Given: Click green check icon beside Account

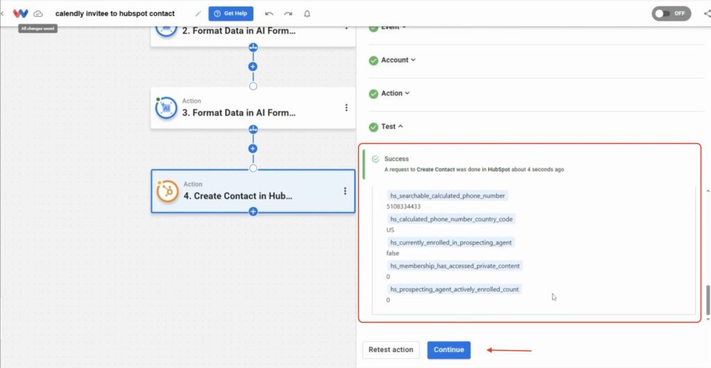Looking at the screenshot, I should click(374, 60).
